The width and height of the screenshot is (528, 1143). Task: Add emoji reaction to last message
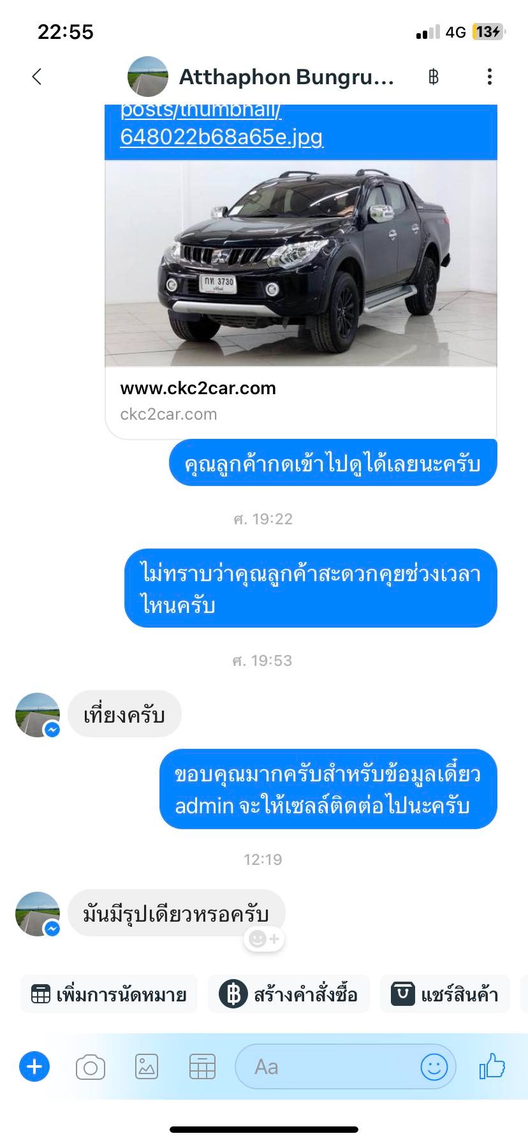click(264, 939)
